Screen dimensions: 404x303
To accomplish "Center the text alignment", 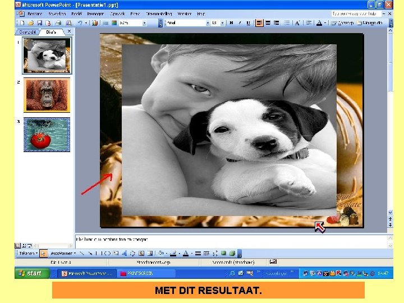I will point(268,23).
